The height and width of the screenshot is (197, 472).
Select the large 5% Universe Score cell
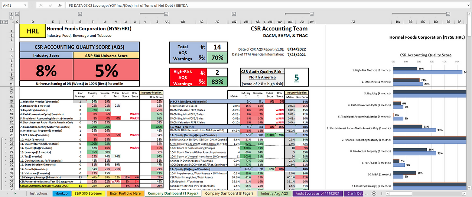pos(107,70)
